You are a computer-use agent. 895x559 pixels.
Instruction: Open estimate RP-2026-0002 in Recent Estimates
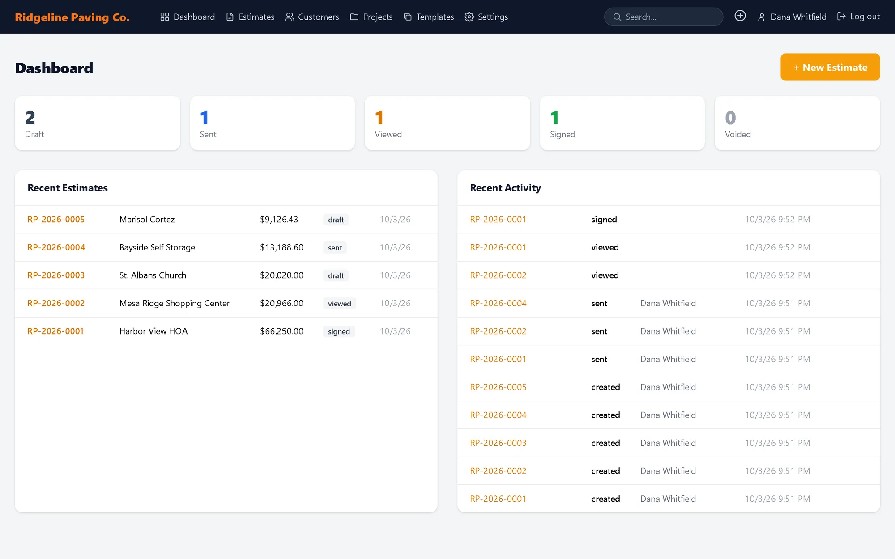(56, 303)
